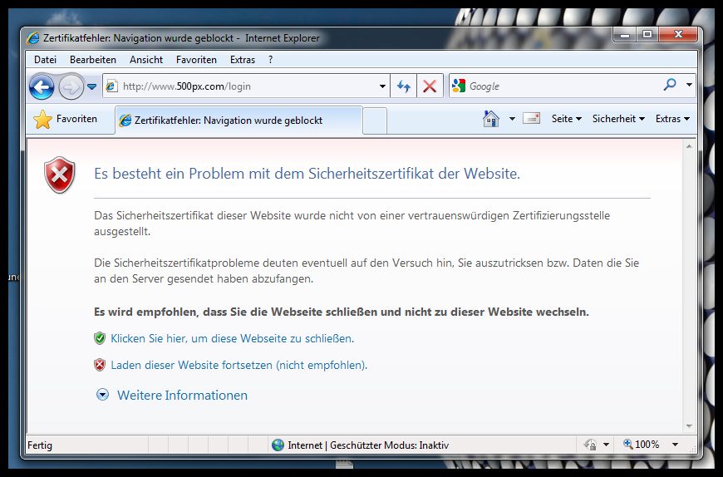
Task: Open the Bearbeiten menu
Action: 93,60
